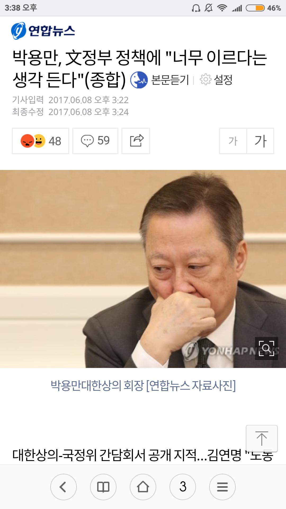Tap the battery indicator in status bar
The width and height of the screenshot is (286, 509).
[255, 8]
